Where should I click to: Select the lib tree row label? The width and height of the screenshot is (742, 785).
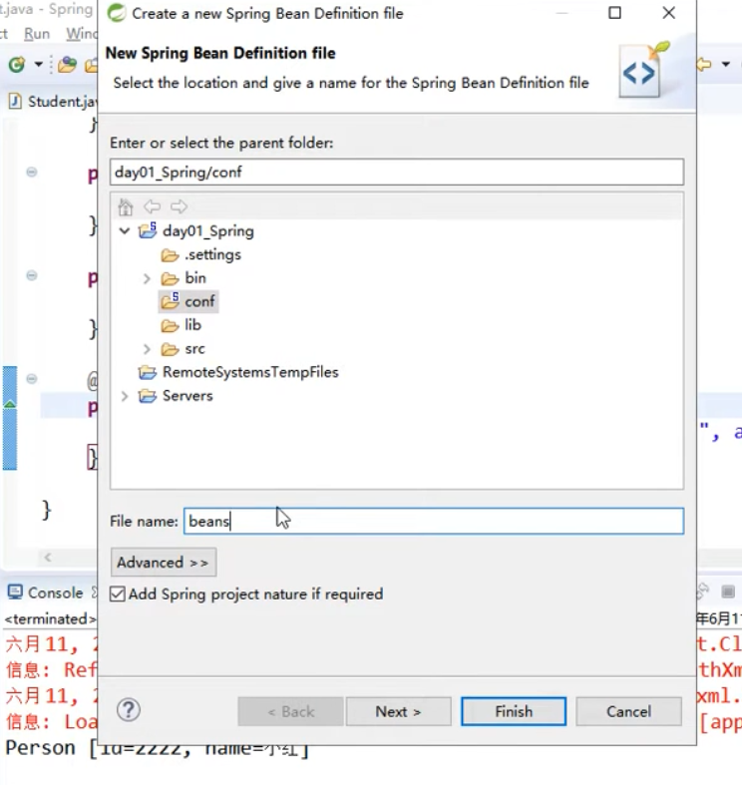tap(192, 325)
